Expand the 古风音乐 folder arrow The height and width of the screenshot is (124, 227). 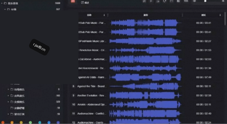pyautogui.click(x=8, y=96)
